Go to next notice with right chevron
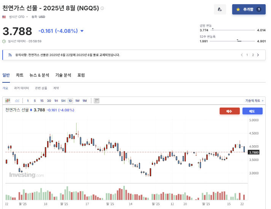 (x=258, y=55)
